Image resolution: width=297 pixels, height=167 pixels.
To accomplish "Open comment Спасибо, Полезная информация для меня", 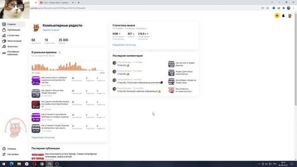I will click(140, 83).
